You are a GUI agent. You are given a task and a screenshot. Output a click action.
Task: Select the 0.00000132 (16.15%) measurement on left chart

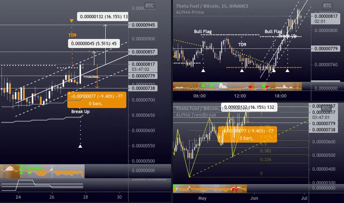pos(103,17)
